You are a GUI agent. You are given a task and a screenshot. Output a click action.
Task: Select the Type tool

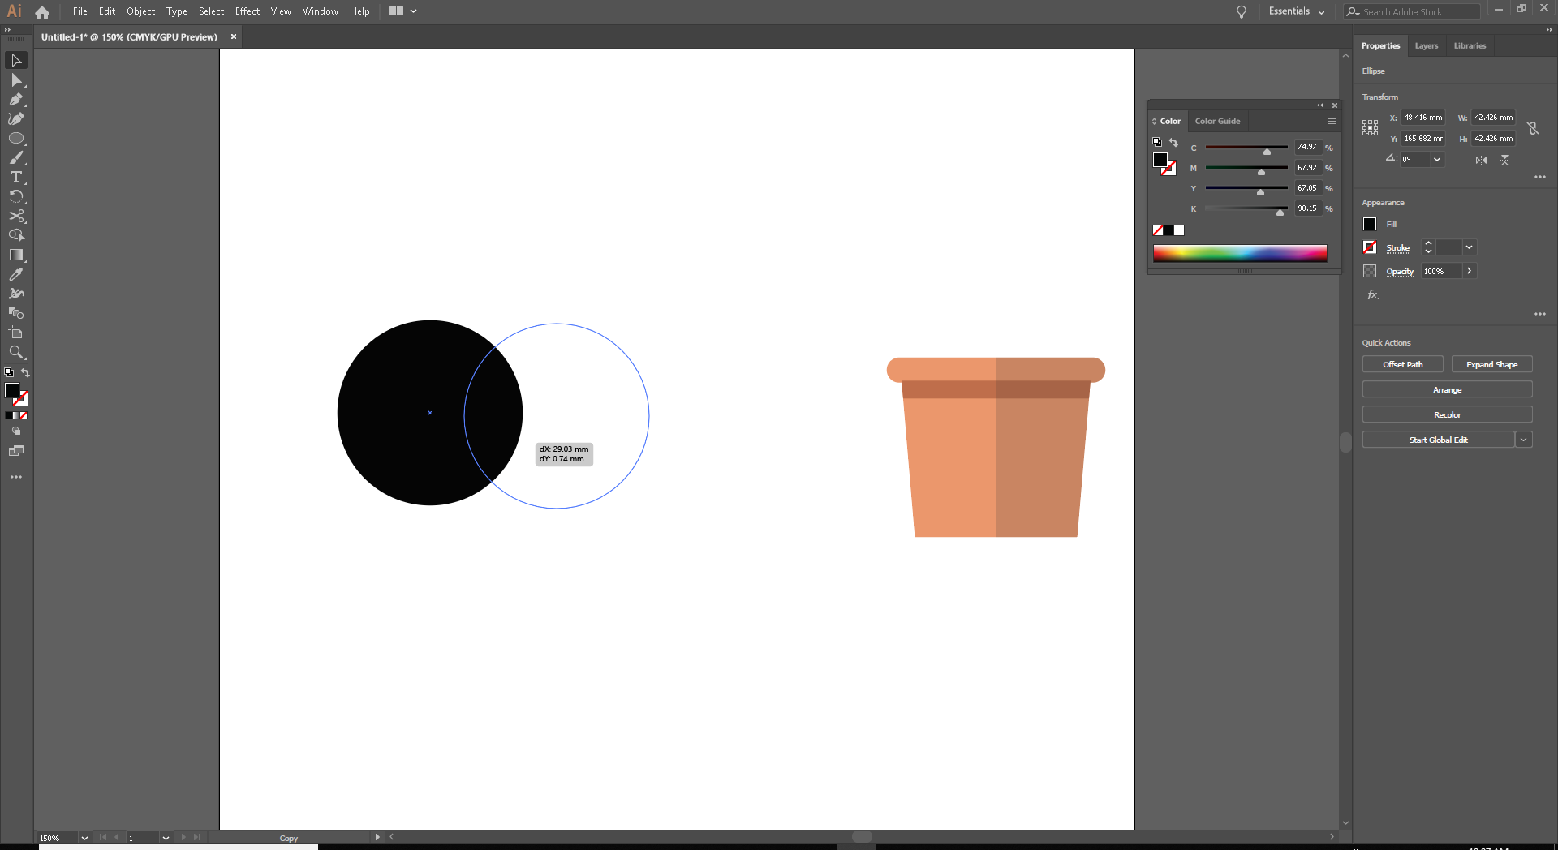click(x=15, y=178)
